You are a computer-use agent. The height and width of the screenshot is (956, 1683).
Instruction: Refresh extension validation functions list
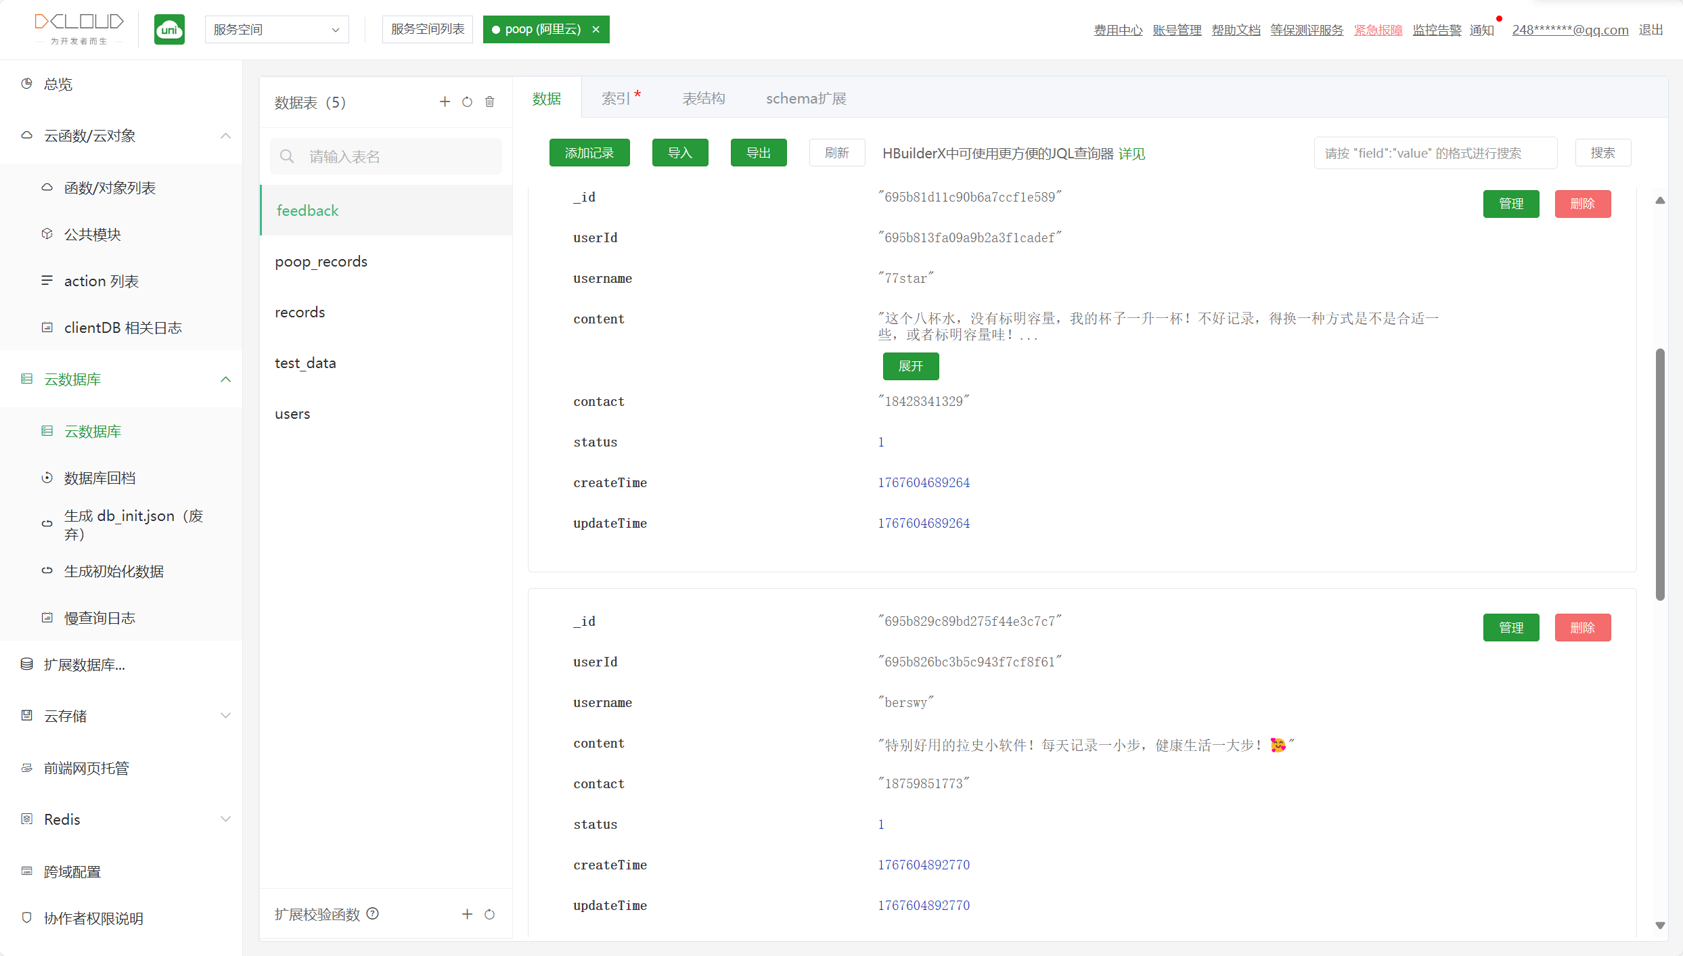click(x=489, y=914)
